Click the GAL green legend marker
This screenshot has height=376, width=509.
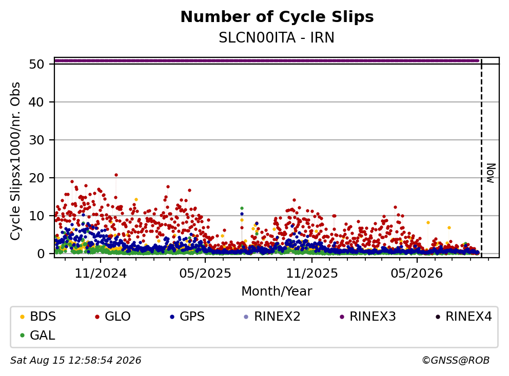22,336
